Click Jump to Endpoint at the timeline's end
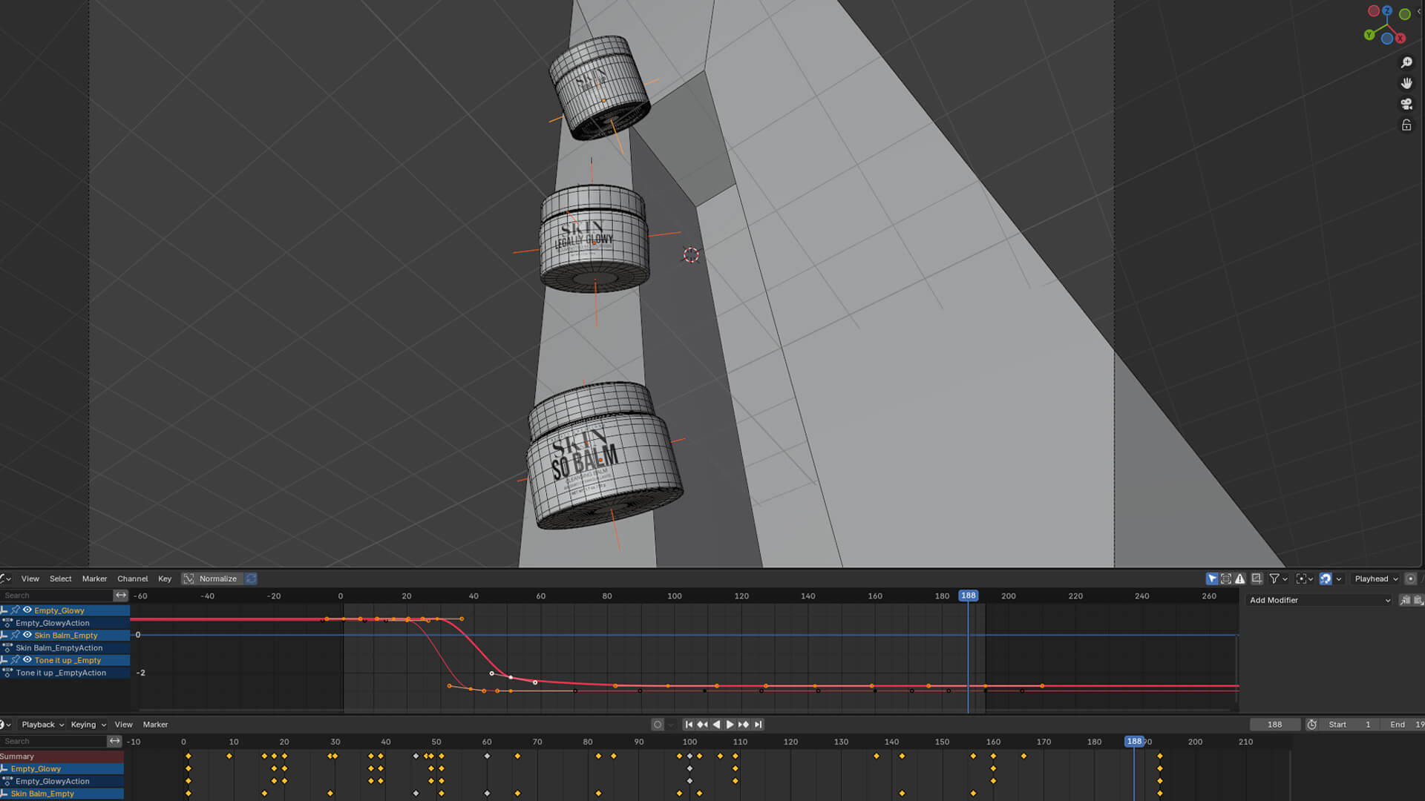Image resolution: width=1425 pixels, height=801 pixels. [758, 725]
